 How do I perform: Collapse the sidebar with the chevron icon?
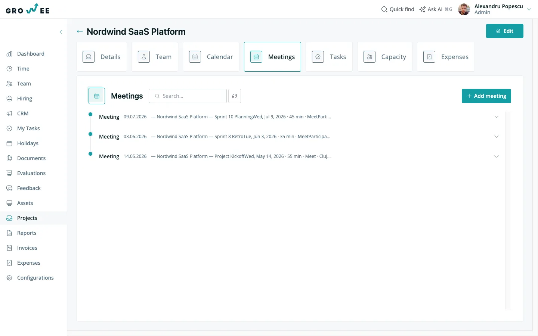(61, 32)
